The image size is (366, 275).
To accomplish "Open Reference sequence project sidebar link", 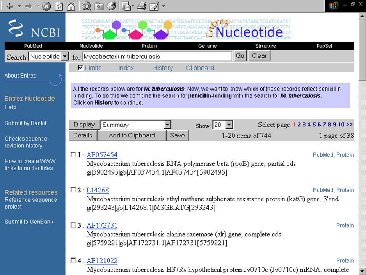I will pos(30,203).
